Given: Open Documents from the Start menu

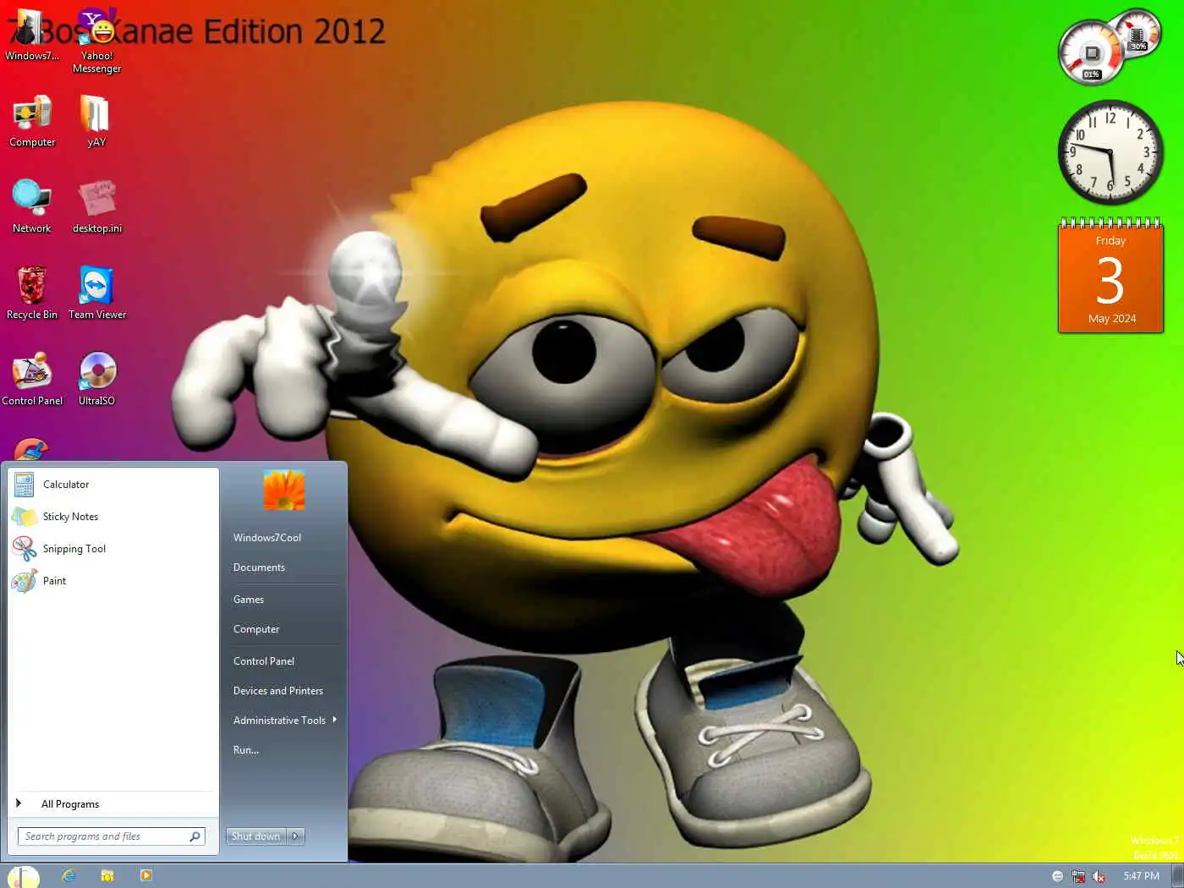Looking at the screenshot, I should coord(259,567).
